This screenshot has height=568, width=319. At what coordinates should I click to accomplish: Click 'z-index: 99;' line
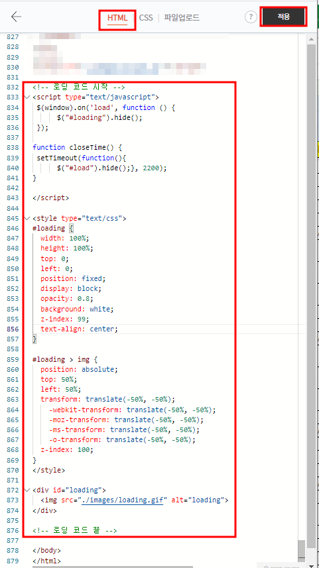click(x=65, y=319)
